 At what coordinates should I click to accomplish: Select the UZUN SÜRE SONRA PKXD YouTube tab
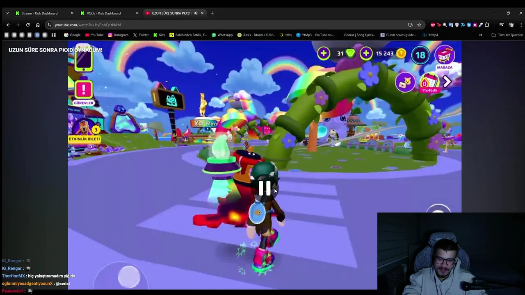[x=174, y=13]
